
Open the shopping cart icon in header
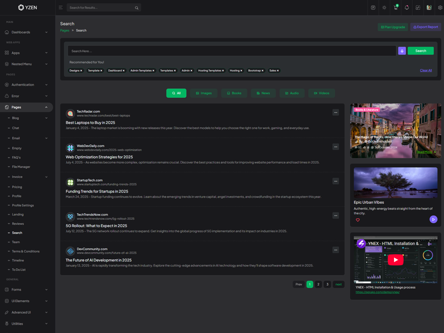coord(396,8)
